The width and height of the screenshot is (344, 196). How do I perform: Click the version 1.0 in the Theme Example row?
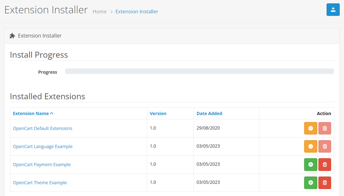click(153, 182)
